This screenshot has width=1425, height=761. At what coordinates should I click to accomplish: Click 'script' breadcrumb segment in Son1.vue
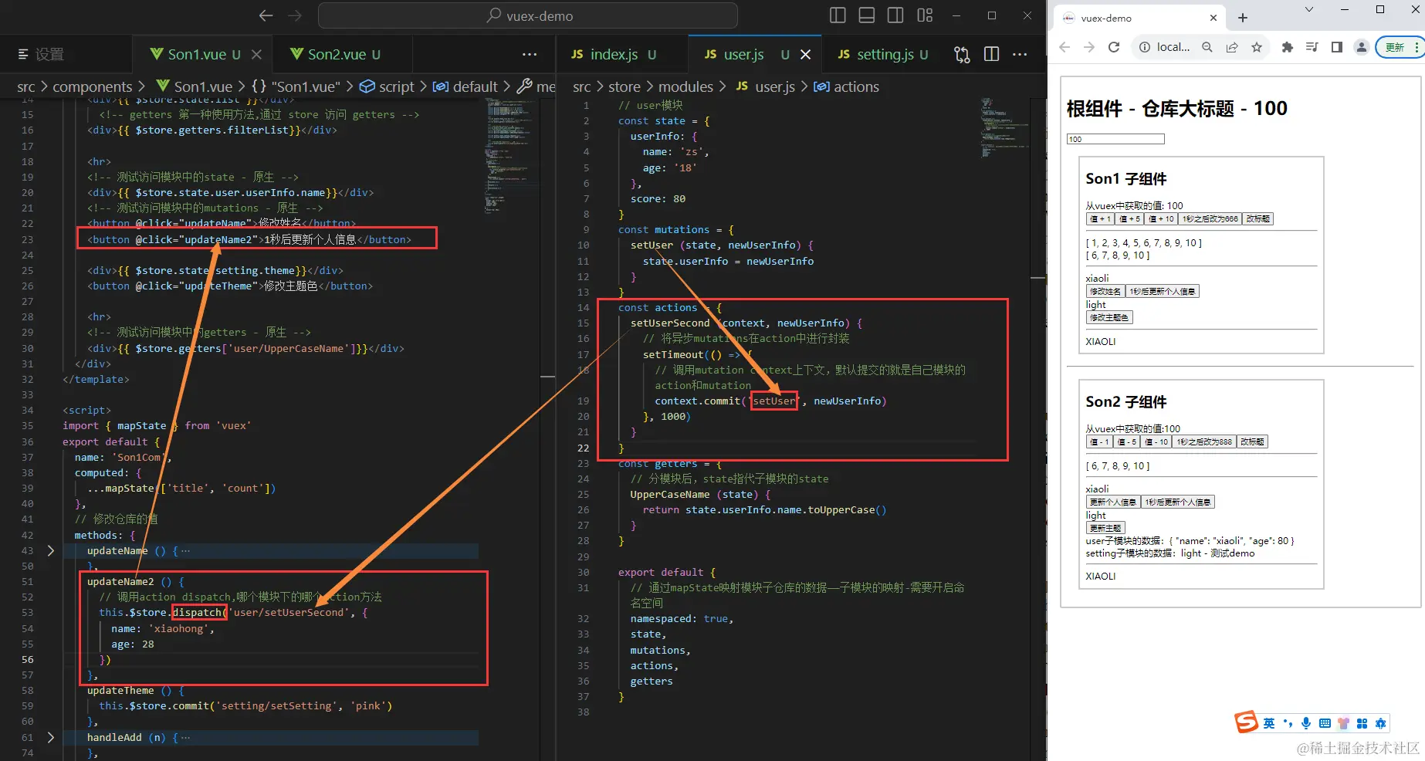click(396, 86)
